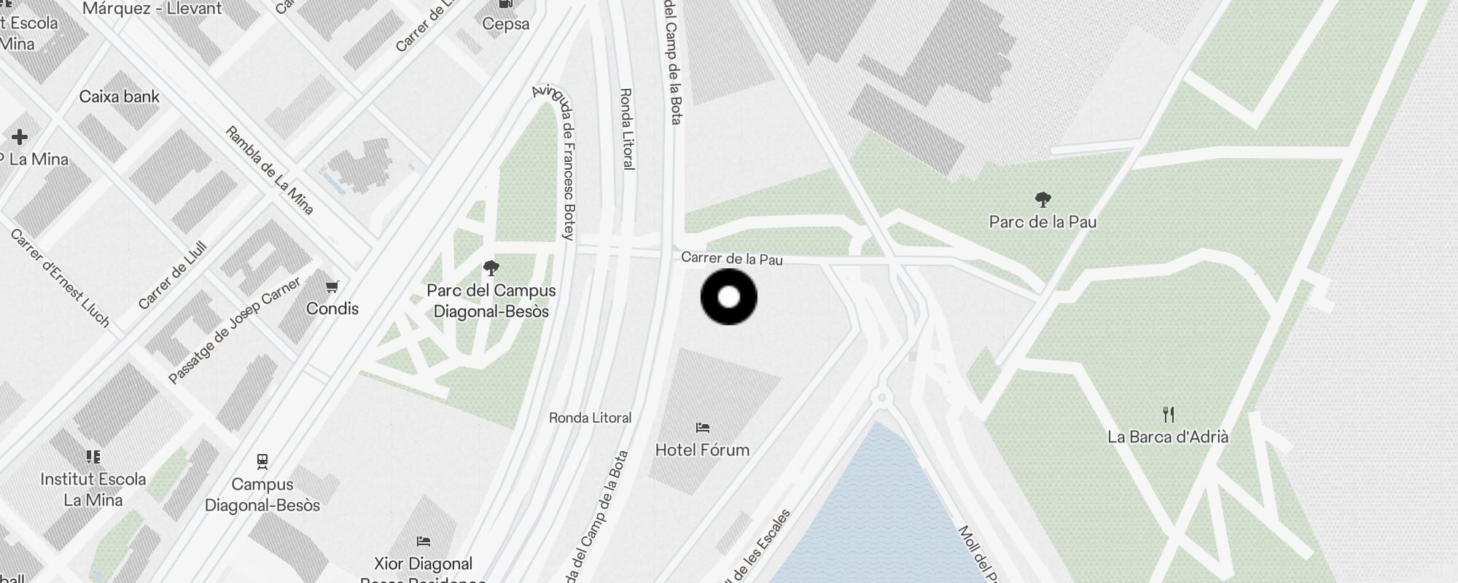Select Campus Diagonal-Besòs train station icon
Viewport: 1458px width, 583px height.
point(262,461)
